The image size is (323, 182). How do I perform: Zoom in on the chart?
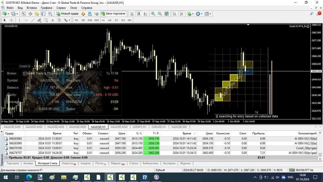tap(153, 14)
